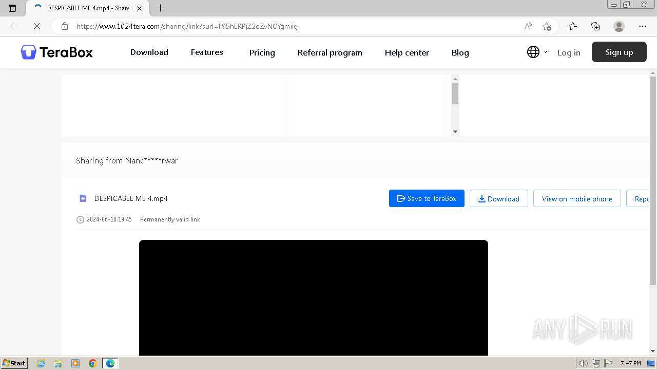Open tab actions menu icon
The height and width of the screenshot is (370, 657).
pyautogui.click(x=12, y=8)
